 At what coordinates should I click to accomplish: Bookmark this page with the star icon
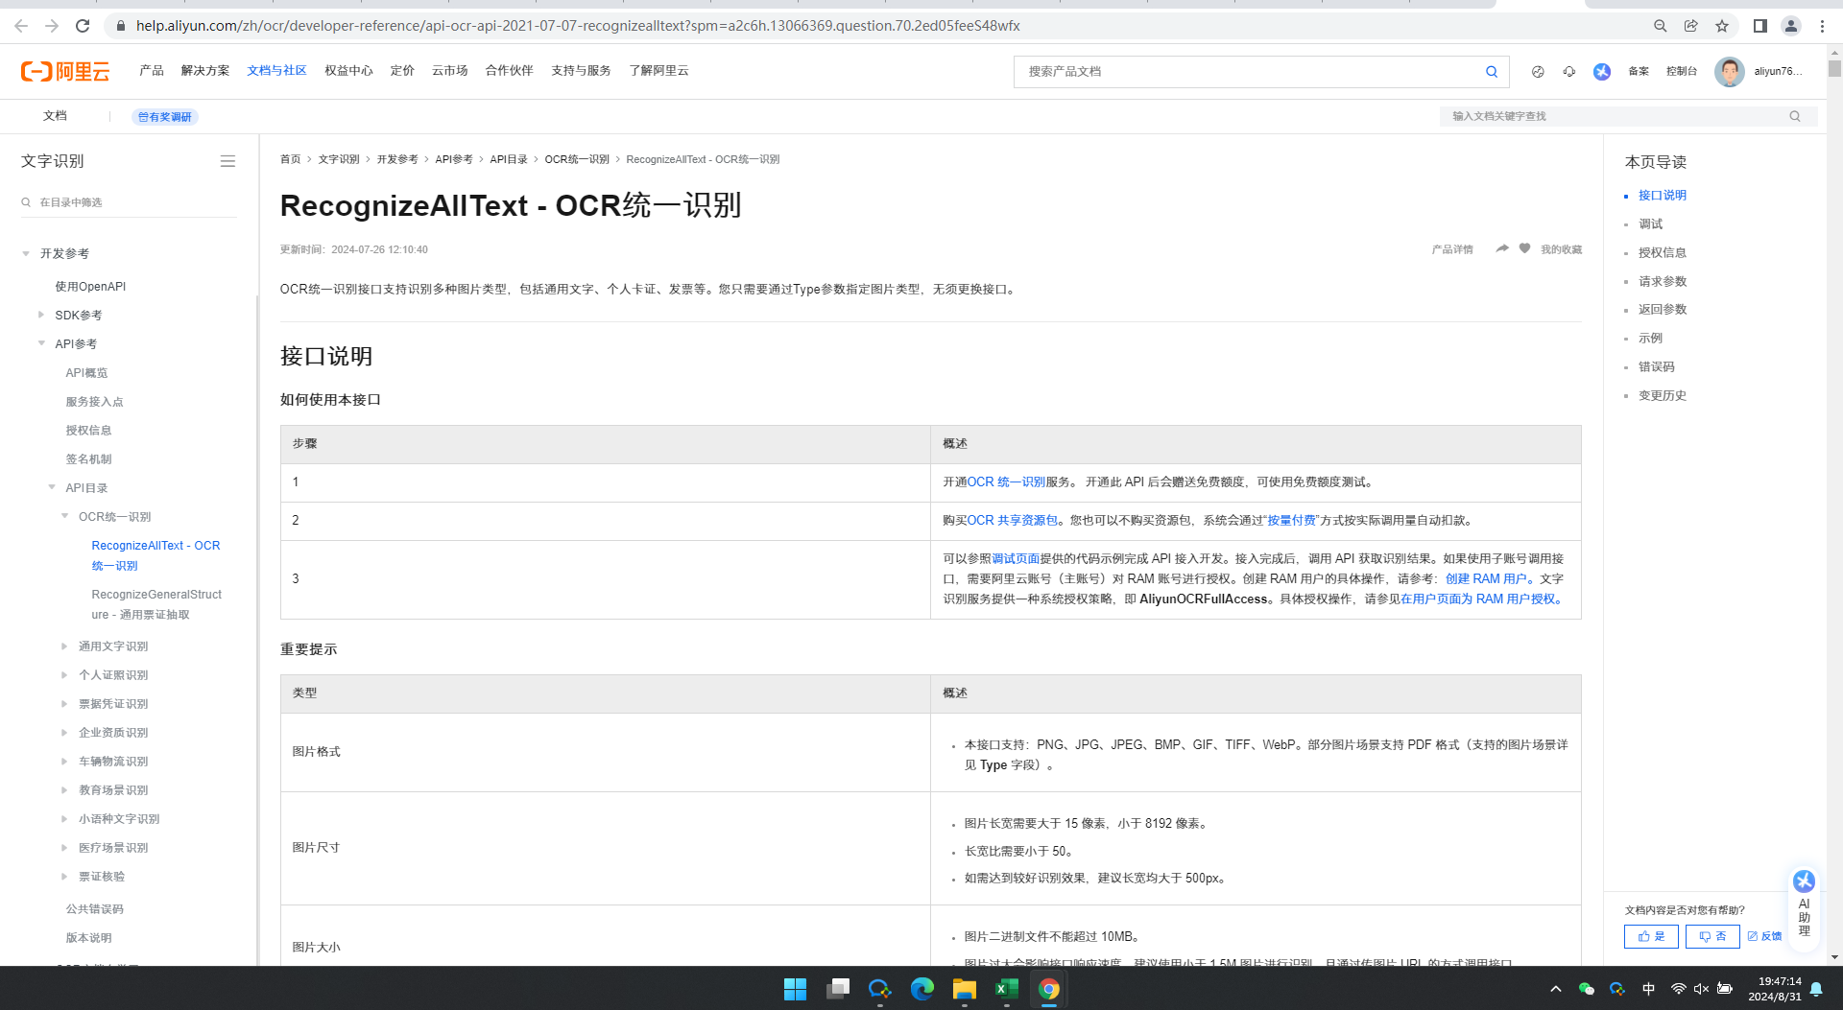[1722, 26]
